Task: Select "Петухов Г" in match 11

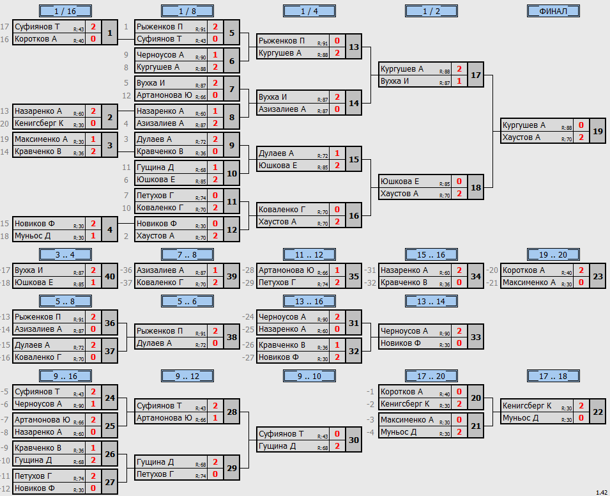Action: (x=155, y=196)
